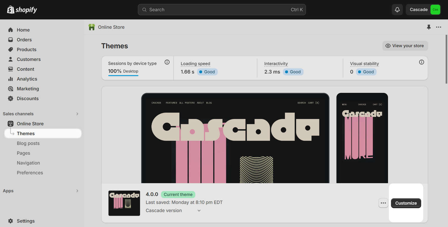This screenshot has height=227, width=448.
Task: Click View your store button
Action: pos(405,46)
